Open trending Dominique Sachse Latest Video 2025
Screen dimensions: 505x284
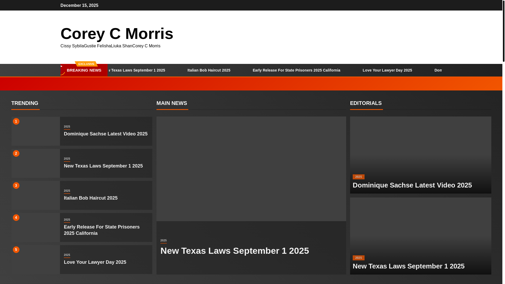click(106, 134)
